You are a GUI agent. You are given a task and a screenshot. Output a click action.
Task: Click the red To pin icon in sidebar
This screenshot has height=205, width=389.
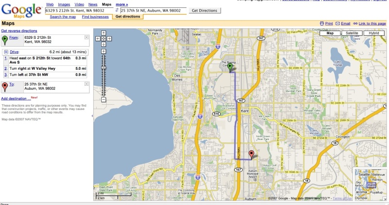pyautogui.click(x=5, y=87)
